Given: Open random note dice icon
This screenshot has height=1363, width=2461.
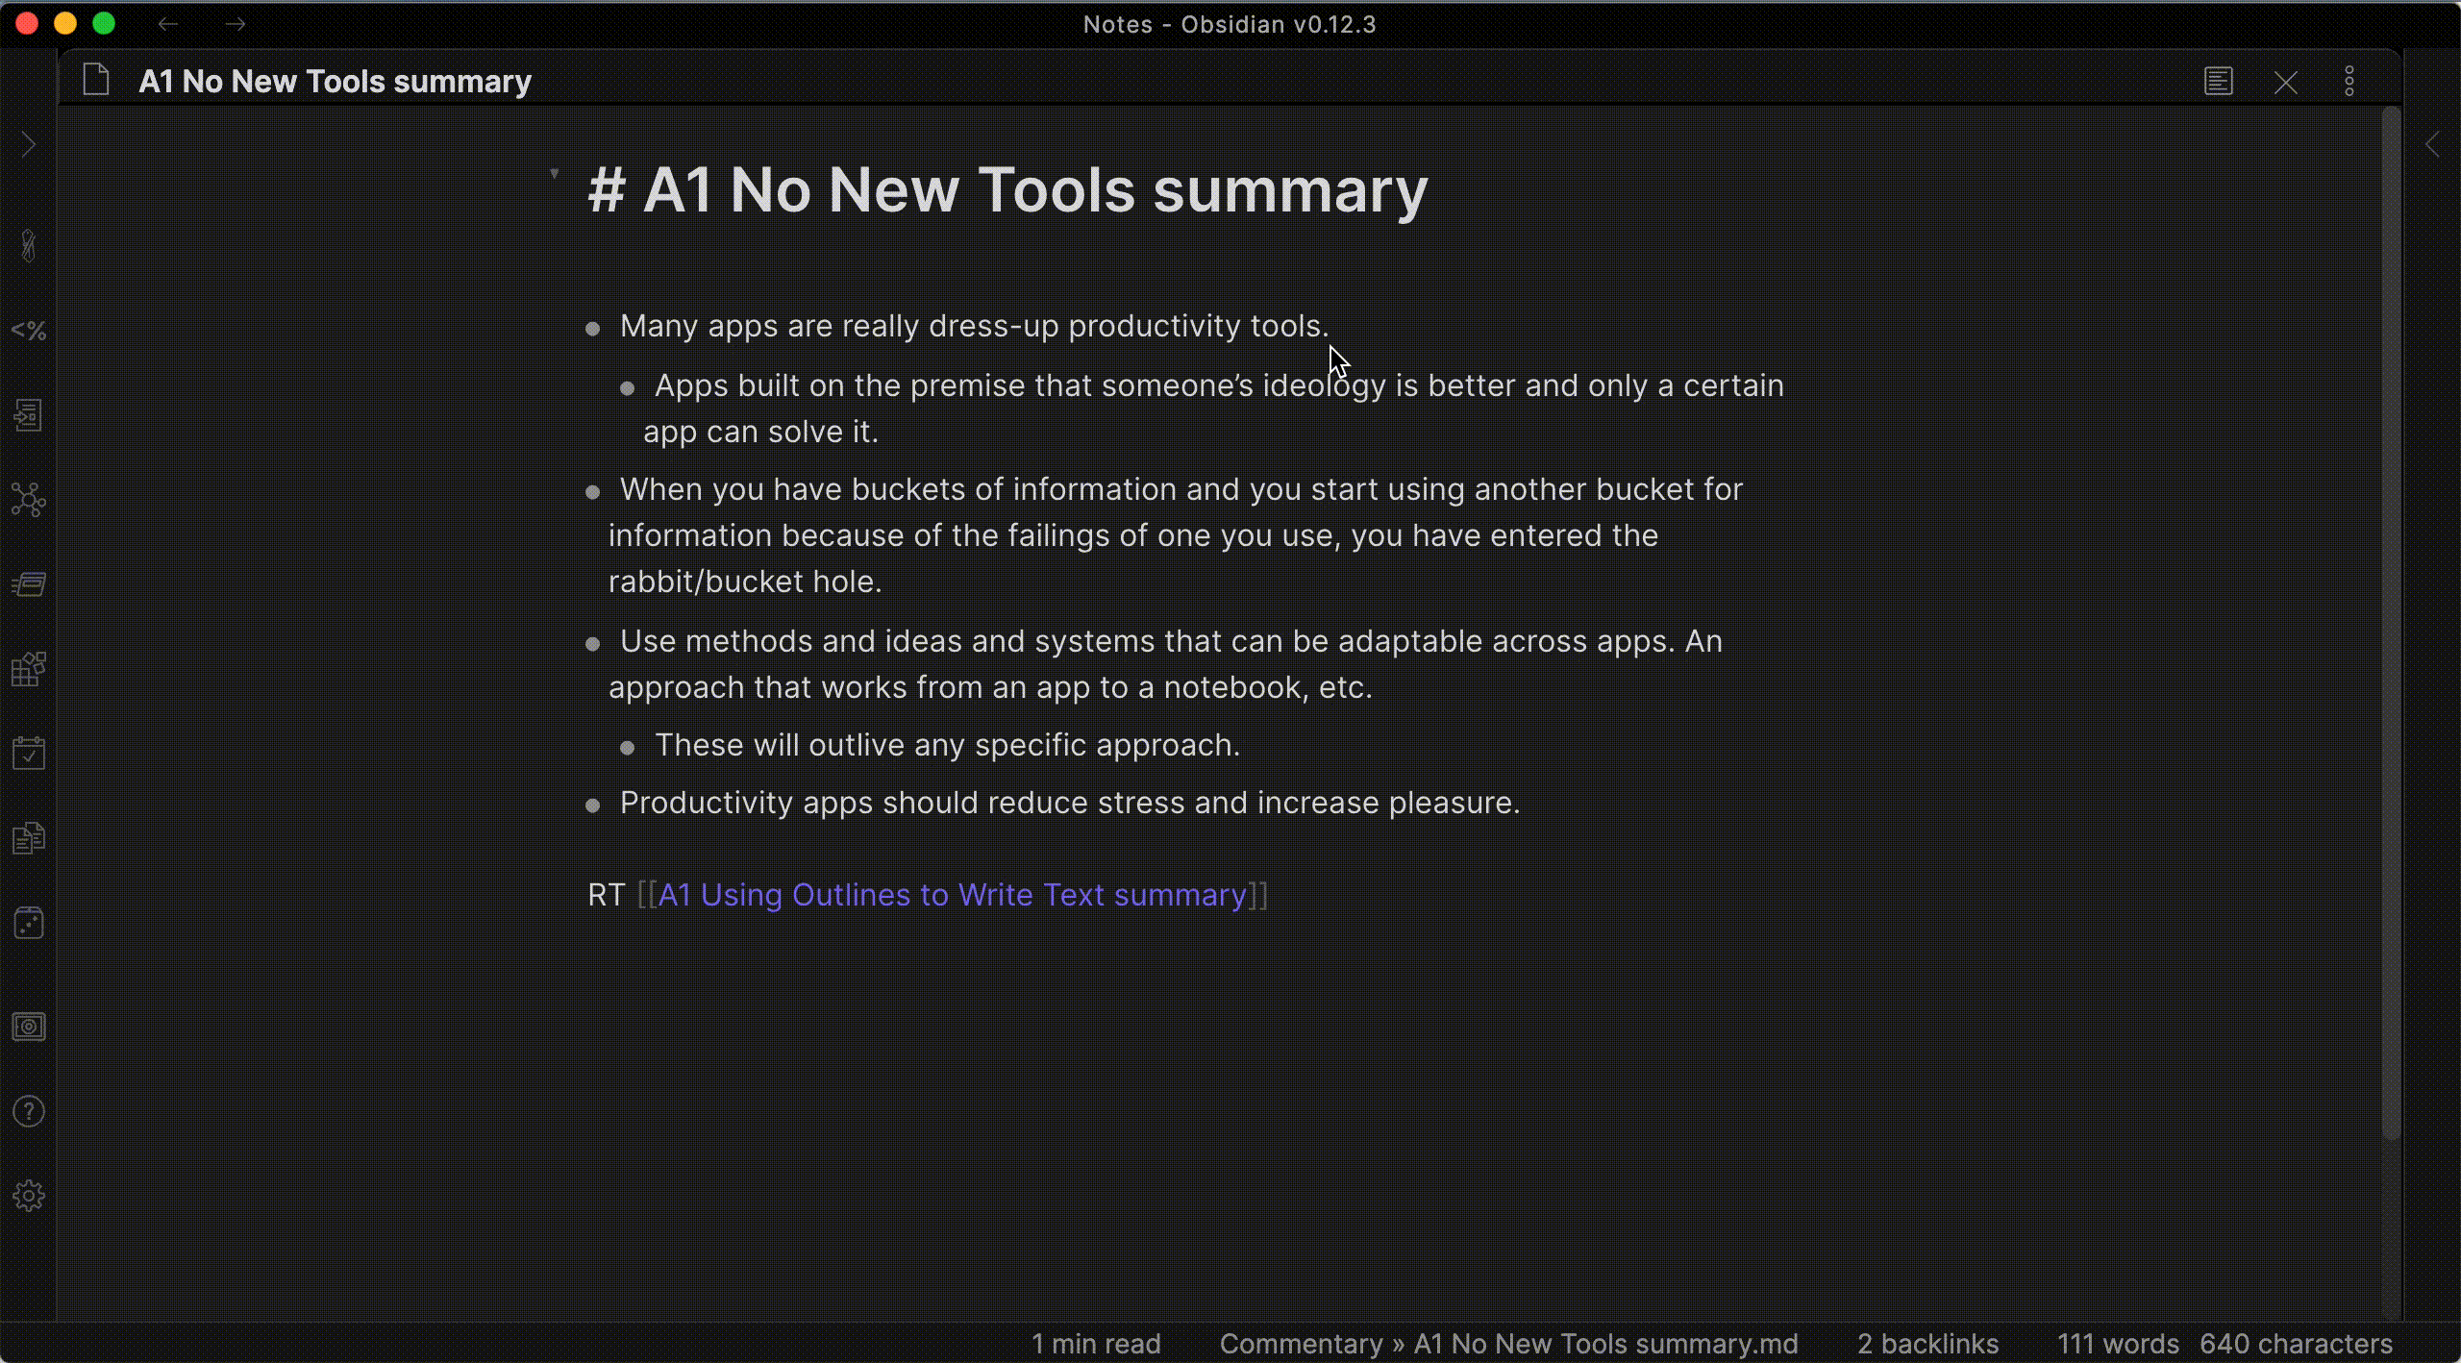Looking at the screenshot, I should (29, 923).
